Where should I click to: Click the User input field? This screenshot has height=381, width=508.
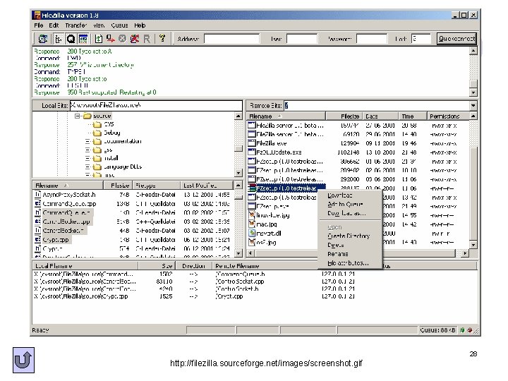click(x=302, y=39)
